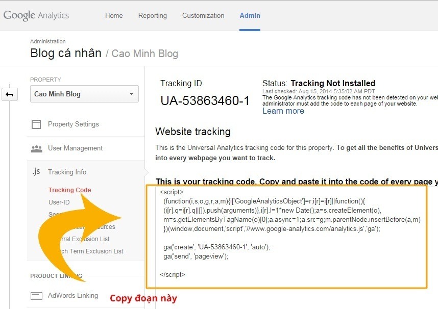Open the User-ID submenu item

pos(59,202)
